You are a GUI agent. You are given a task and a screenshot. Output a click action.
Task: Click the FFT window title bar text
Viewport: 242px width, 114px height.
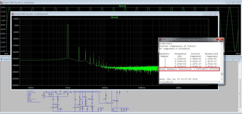31,14
